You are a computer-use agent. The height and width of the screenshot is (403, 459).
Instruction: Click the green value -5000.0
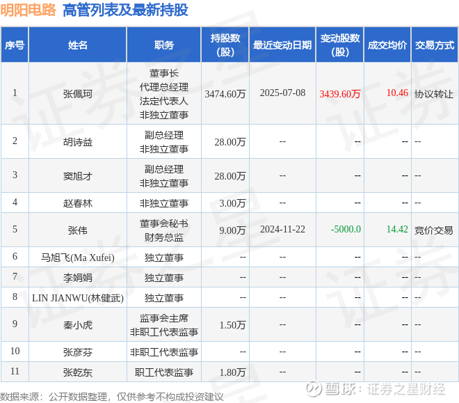[346, 229]
